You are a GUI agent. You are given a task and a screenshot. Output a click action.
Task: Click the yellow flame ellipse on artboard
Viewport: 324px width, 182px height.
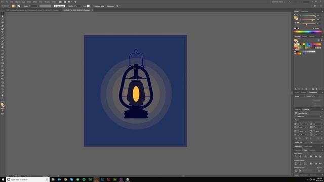[136, 94]
